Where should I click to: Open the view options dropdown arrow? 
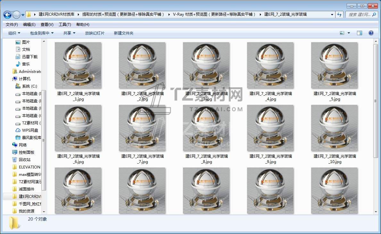[x=349, y=33]
